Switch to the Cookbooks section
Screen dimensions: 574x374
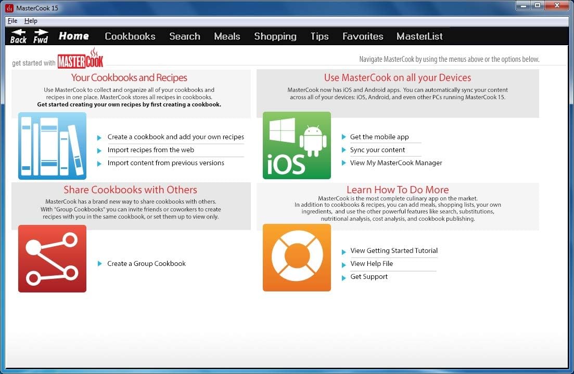coord(130,36)
